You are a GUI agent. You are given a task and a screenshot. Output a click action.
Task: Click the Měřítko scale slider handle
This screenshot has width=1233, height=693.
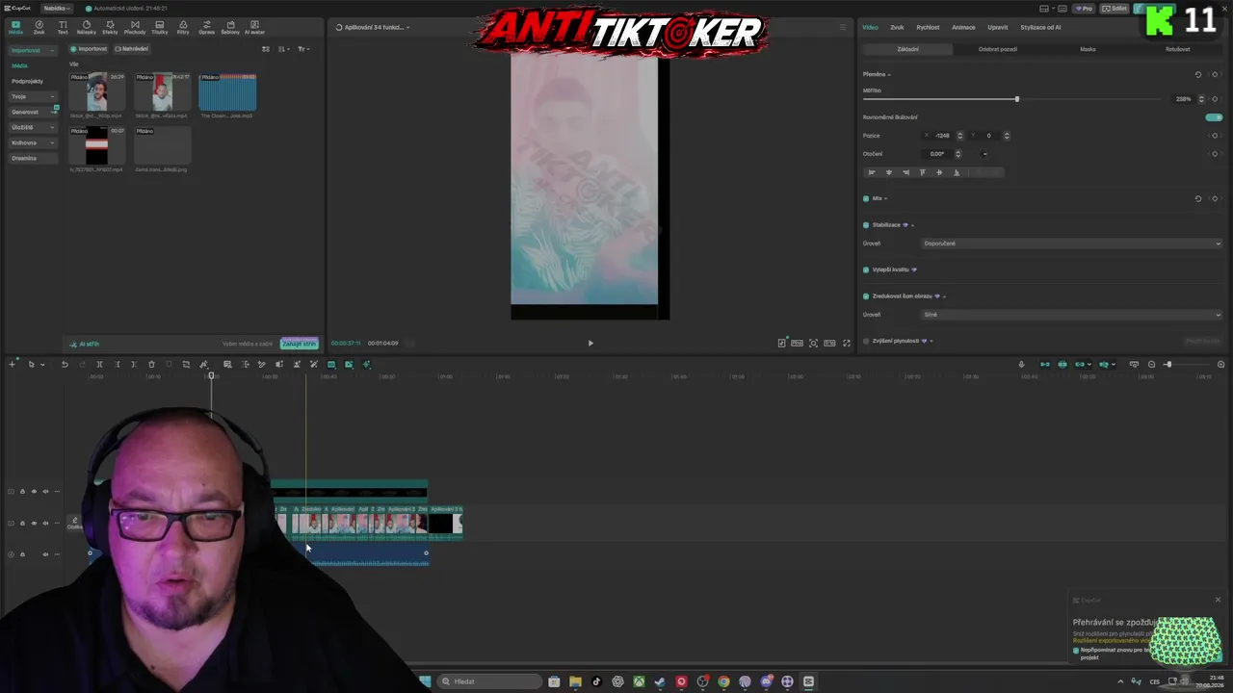1016,99
